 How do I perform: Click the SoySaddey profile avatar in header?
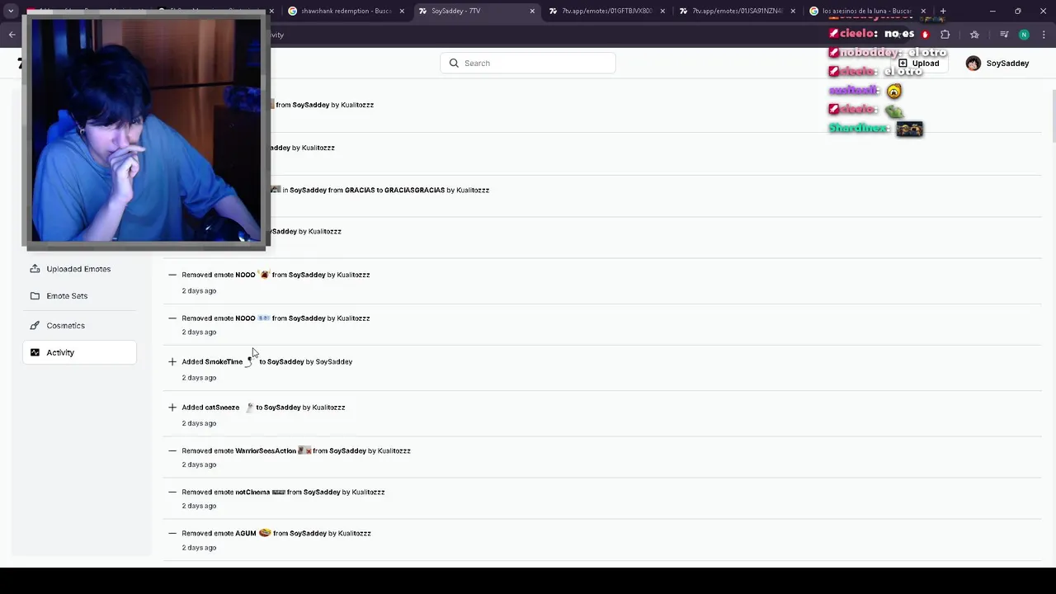coord(973,64)
